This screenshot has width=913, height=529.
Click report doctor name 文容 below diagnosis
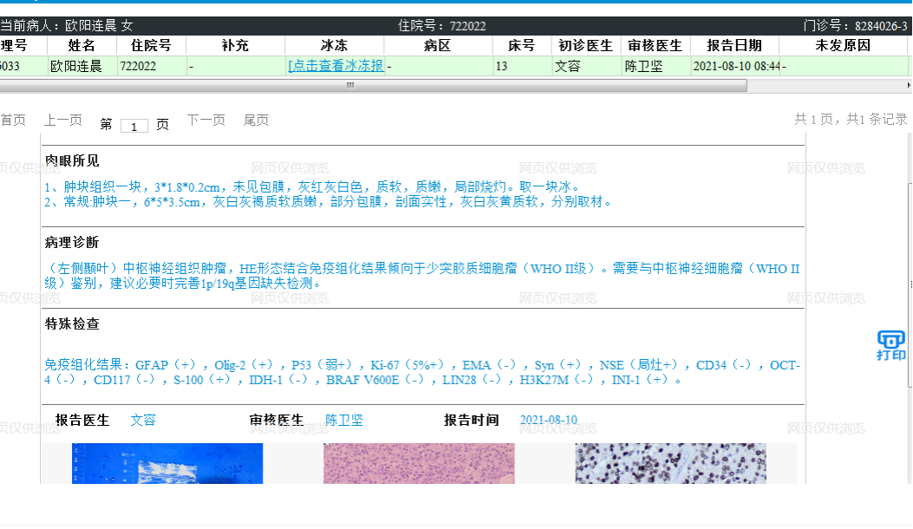143,421
